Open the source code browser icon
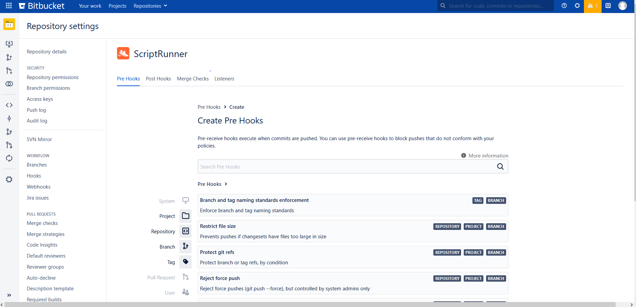Screen dimensions: 636x307 click(9, 105)
